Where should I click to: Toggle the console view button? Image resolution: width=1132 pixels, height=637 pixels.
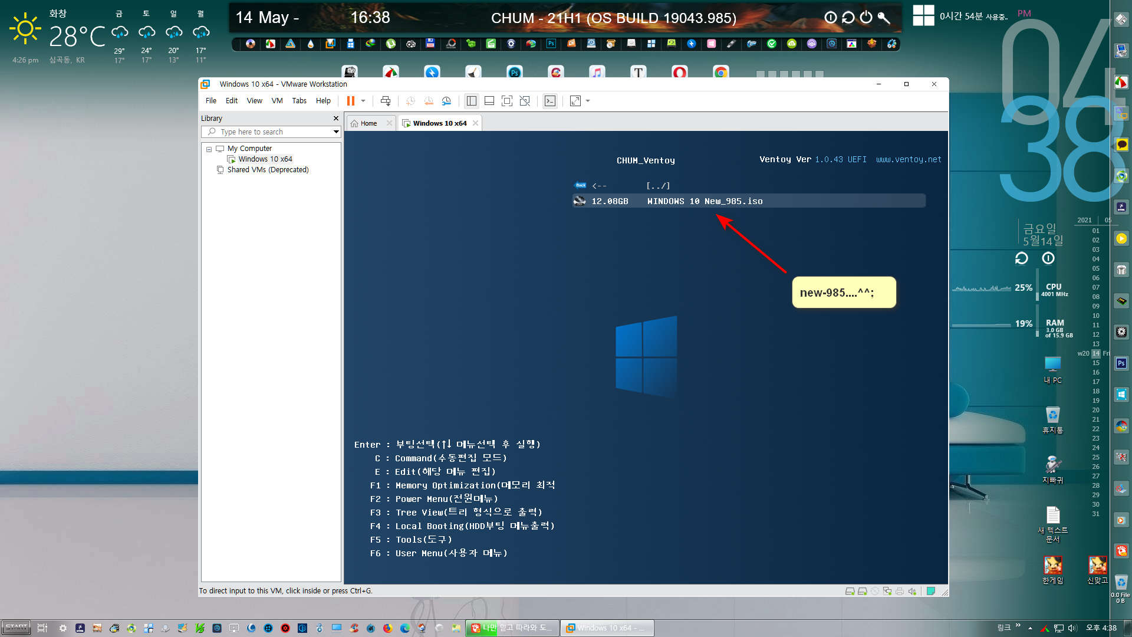[550, 101]
